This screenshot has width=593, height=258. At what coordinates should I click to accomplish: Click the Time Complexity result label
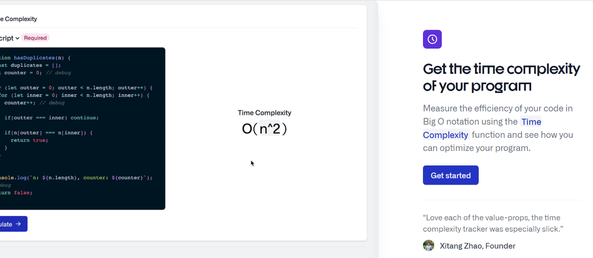(264, 113)
